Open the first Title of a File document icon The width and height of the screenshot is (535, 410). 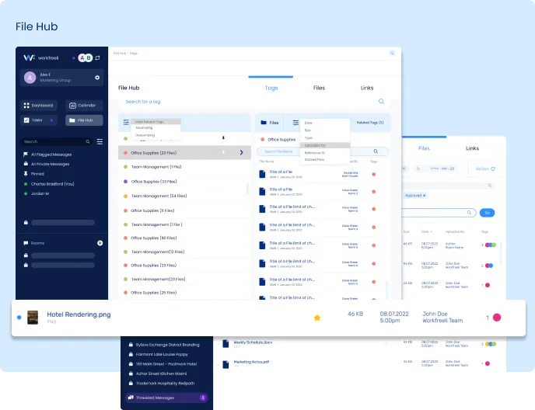pos(262,174)
